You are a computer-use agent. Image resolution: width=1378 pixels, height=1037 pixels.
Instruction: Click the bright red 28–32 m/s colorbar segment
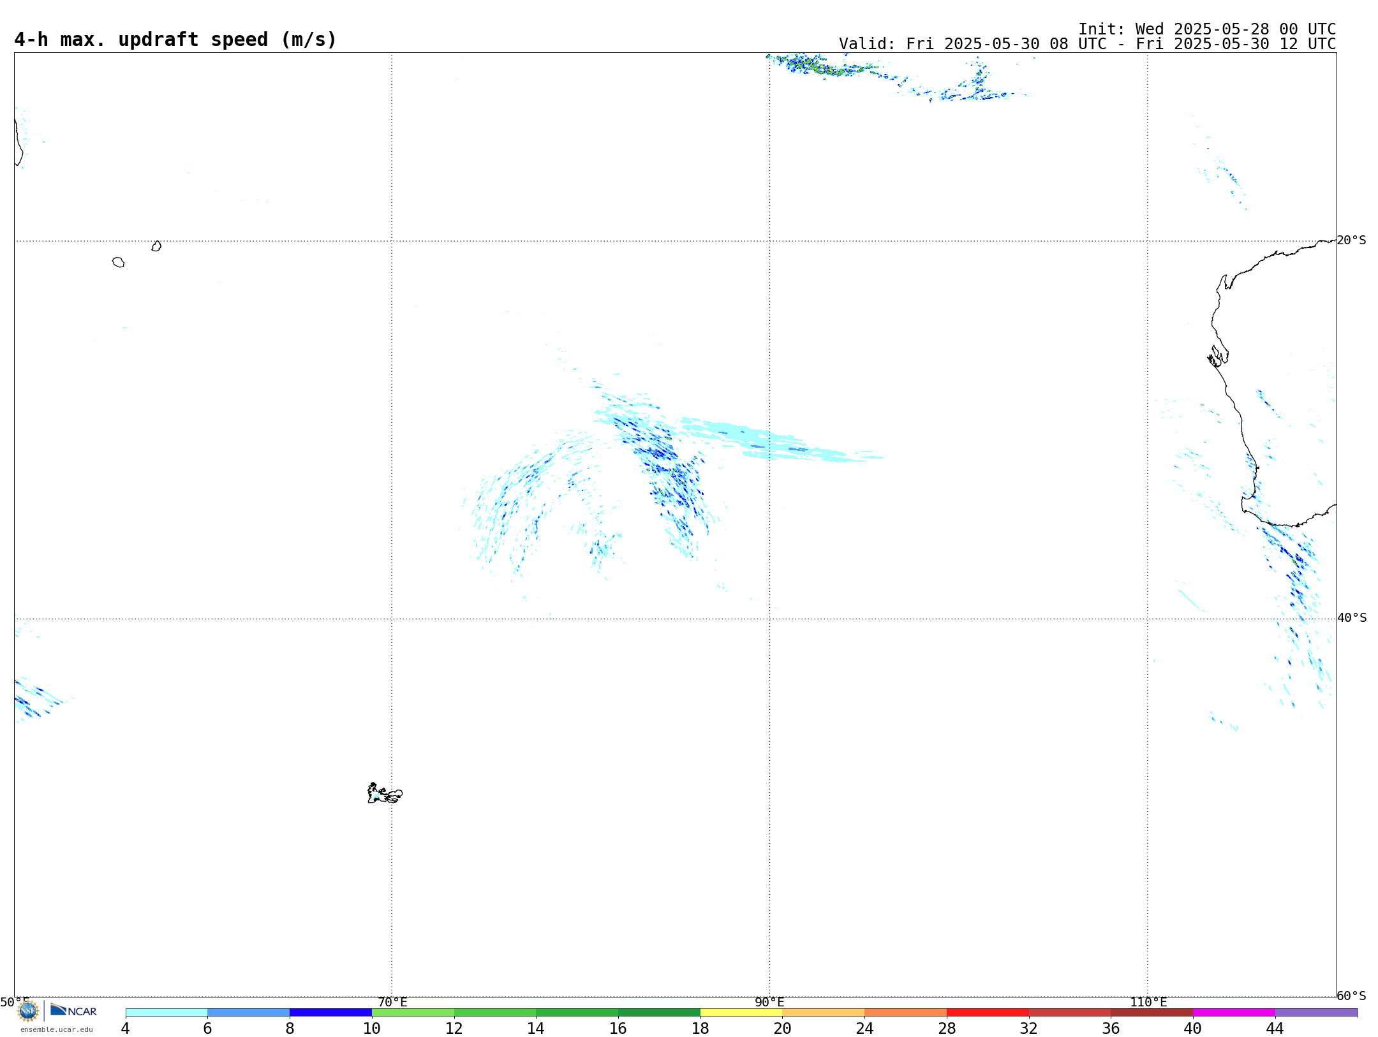988,1012
